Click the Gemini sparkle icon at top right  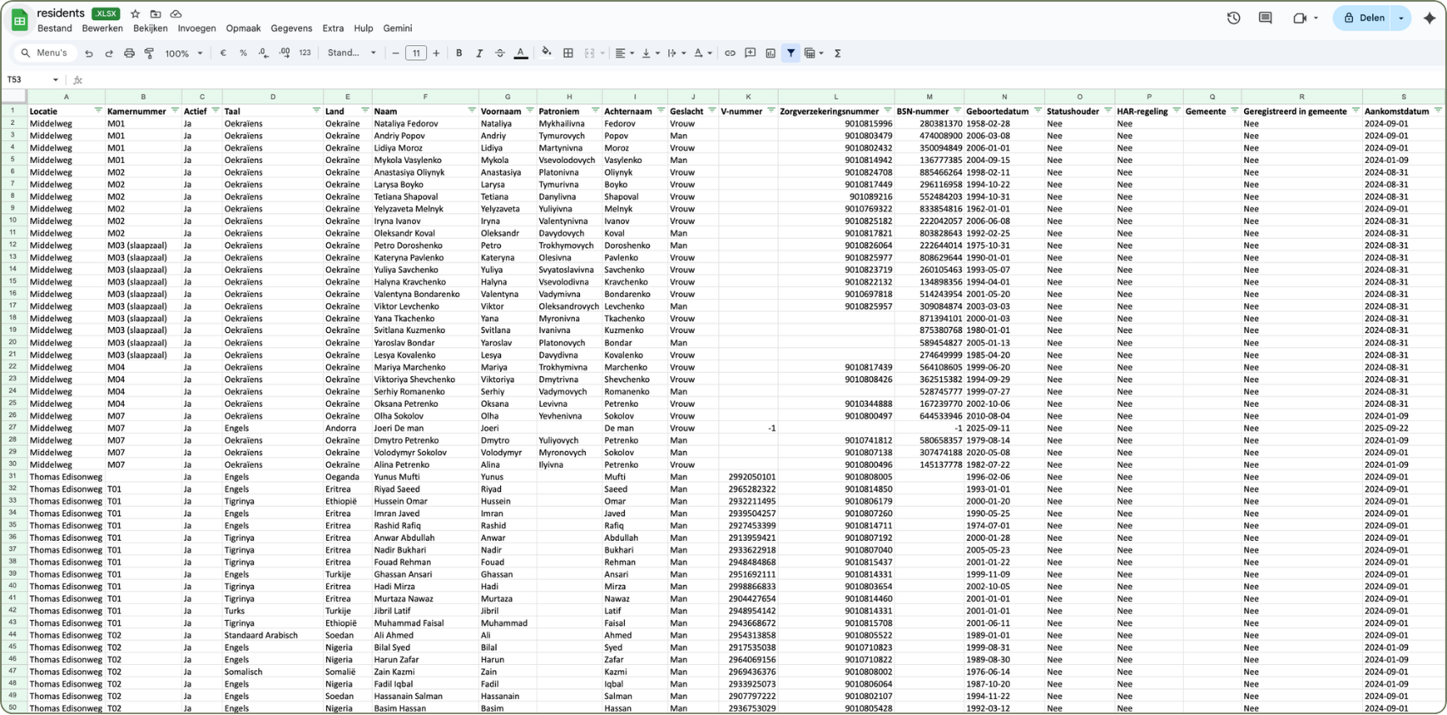coord(1429,18)
